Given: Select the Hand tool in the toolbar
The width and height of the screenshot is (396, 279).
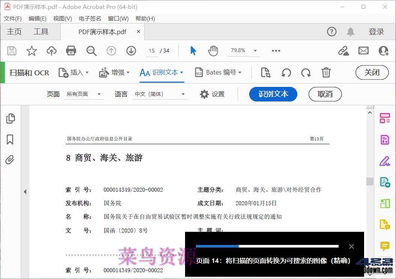Looking at the screenshot, I should coord(213,51).
